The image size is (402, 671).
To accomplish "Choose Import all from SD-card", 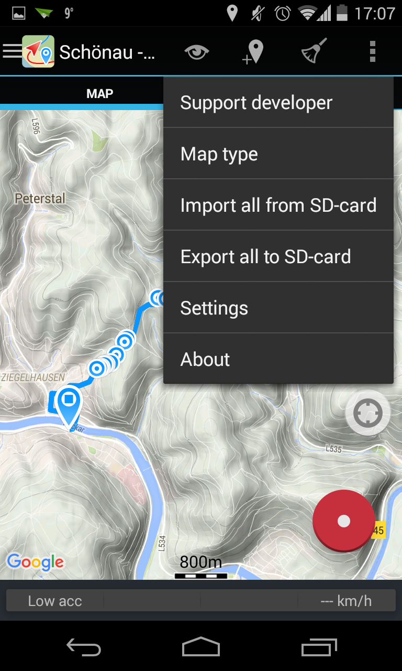I will click(278, 205).
